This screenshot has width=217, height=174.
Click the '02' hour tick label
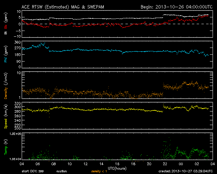(197, 164)
